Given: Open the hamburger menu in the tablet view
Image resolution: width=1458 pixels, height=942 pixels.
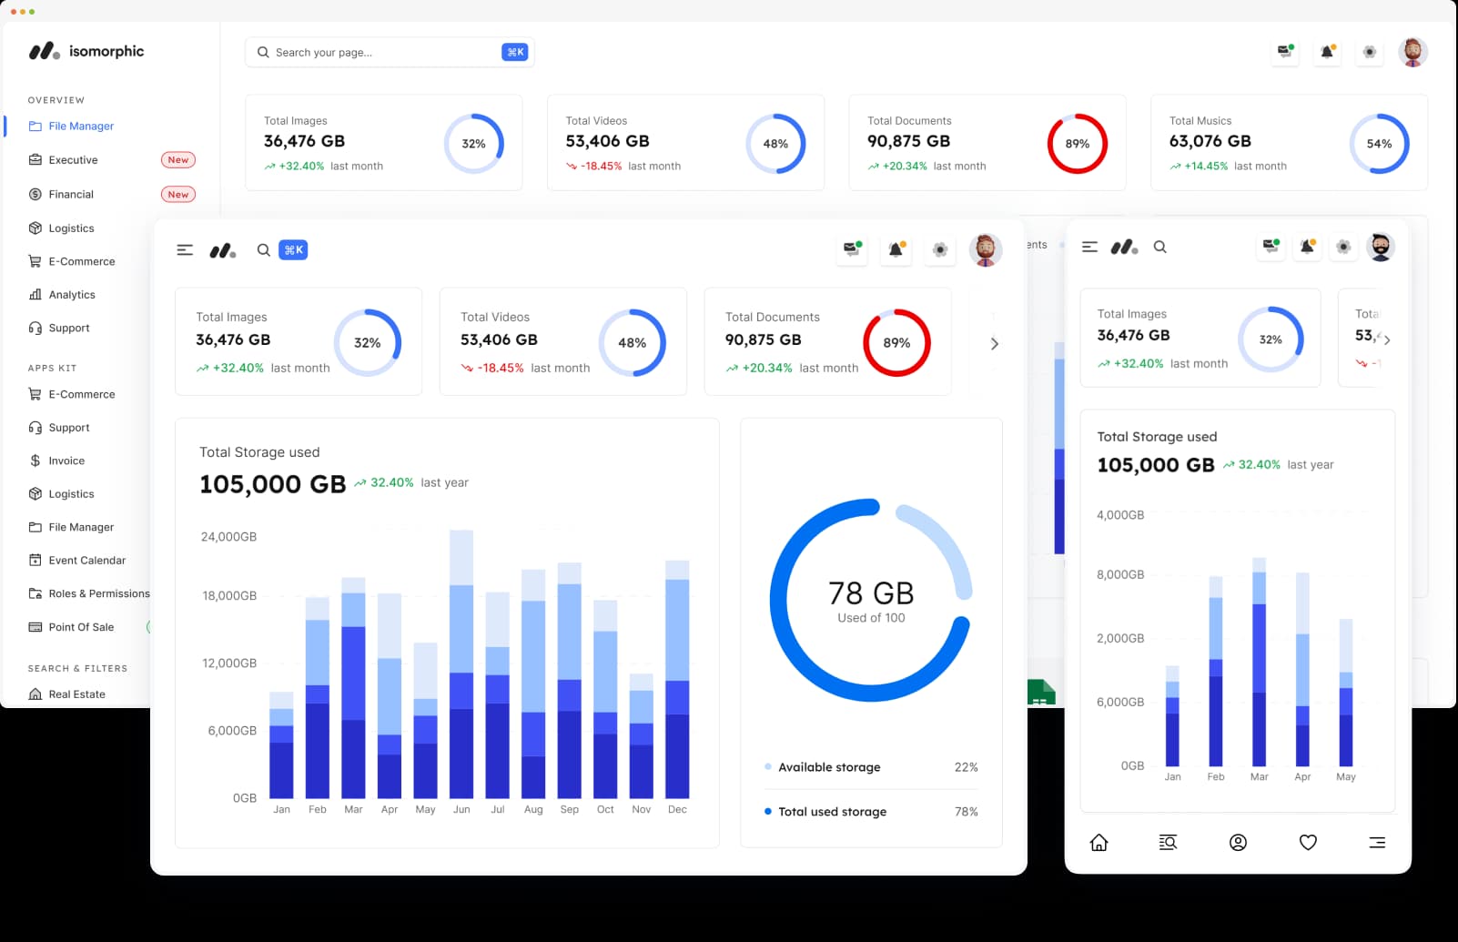Looking at the screenshot, I should pos(185,249).
